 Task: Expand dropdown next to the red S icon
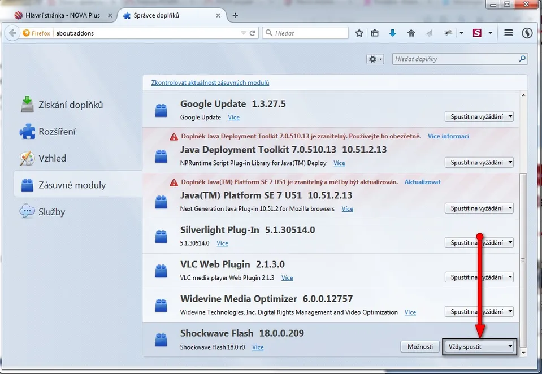click(x=490, y=33)
